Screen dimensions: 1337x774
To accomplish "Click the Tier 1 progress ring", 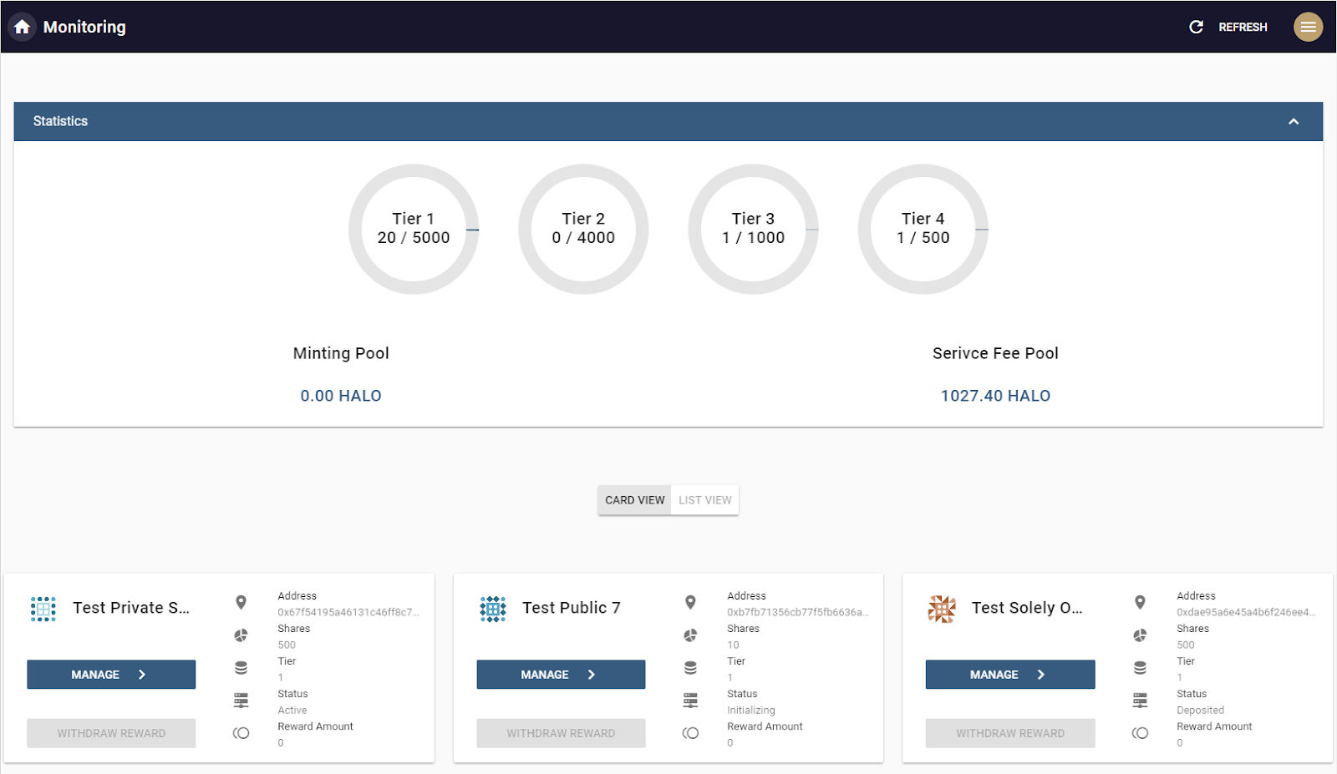I will click(x=414, y=229).
